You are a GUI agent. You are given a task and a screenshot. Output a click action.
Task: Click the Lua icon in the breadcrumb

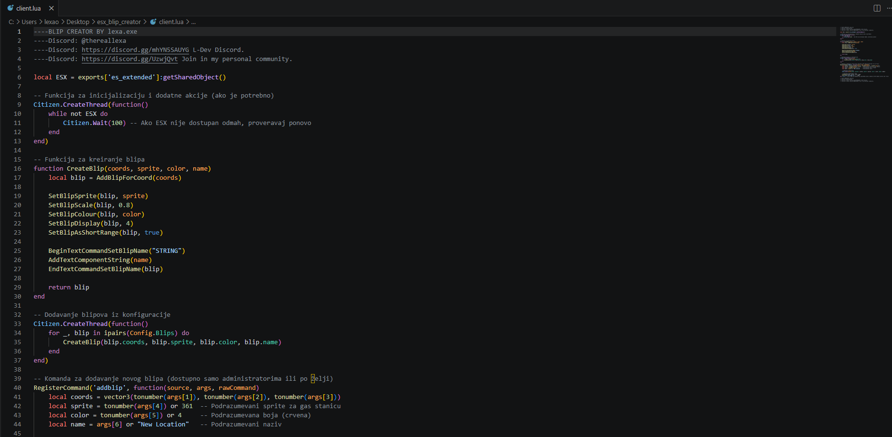pos(153,22)
